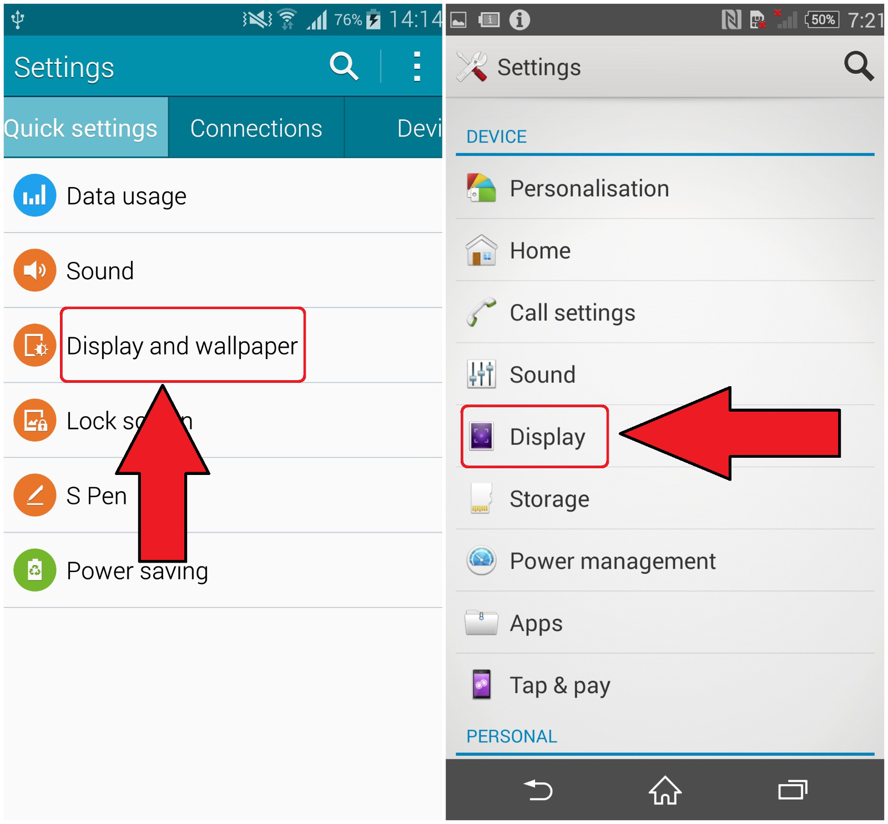Tap the search magnifier in teal Settings header
The image size is (888, 824).
tap(344, 67)
